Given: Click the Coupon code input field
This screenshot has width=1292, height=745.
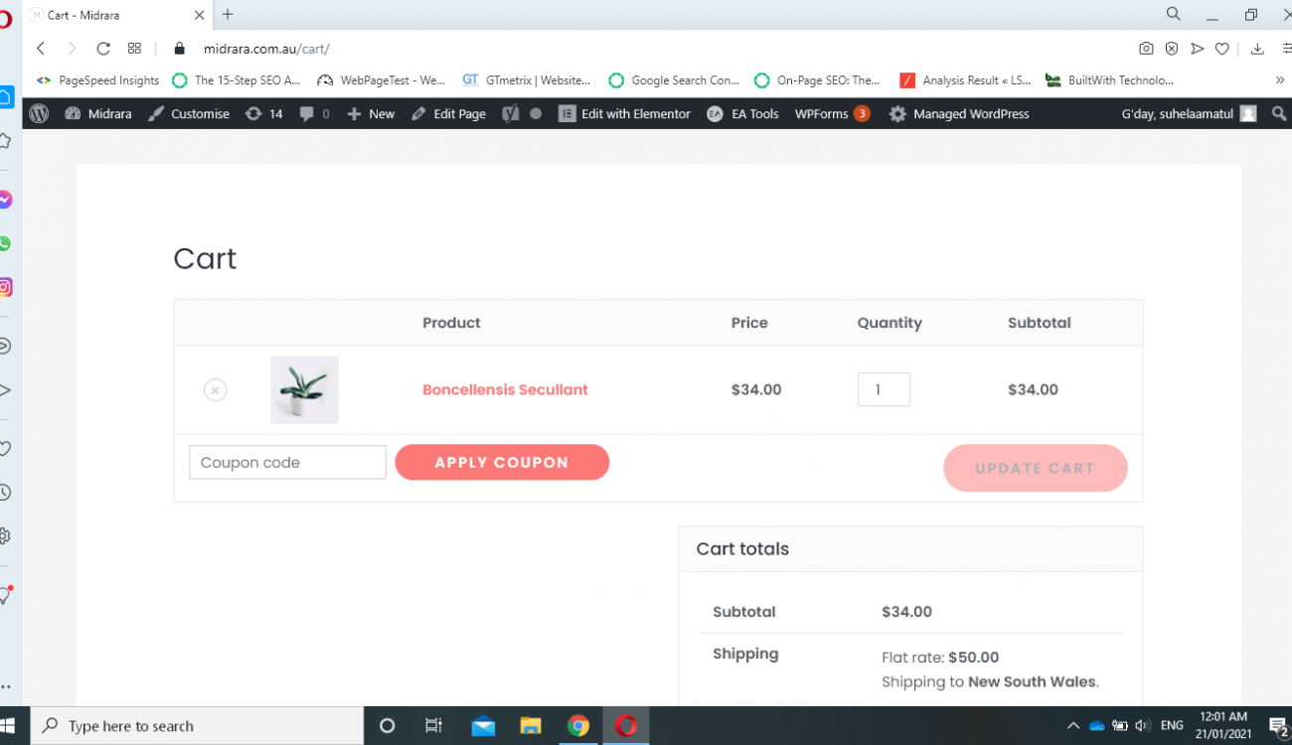Looking at the screenshot, I should point(287,463).
